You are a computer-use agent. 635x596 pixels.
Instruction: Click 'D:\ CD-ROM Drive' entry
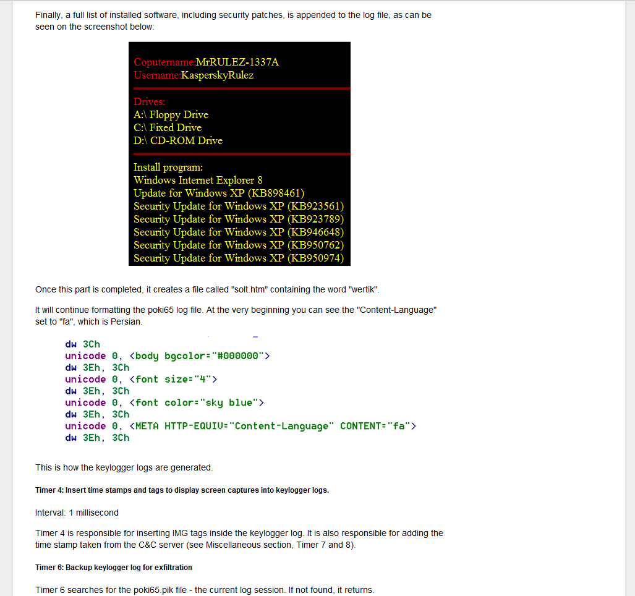click(178, 140)
